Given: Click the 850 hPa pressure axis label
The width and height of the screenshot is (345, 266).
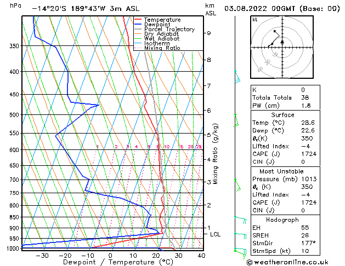Looking at the screenshot, I should (14, 217).
